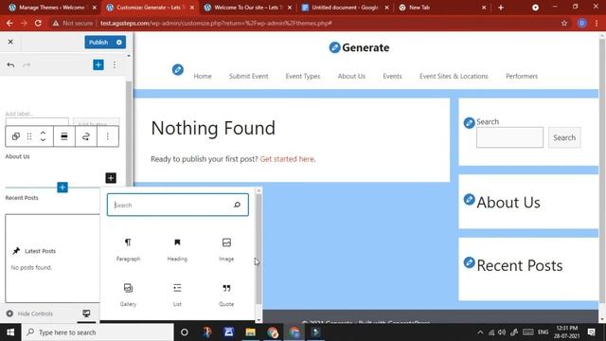This screenshot has width=606, height=341.
Task: Click the block inserter scrollbar
Action: (x=258, y=249)
